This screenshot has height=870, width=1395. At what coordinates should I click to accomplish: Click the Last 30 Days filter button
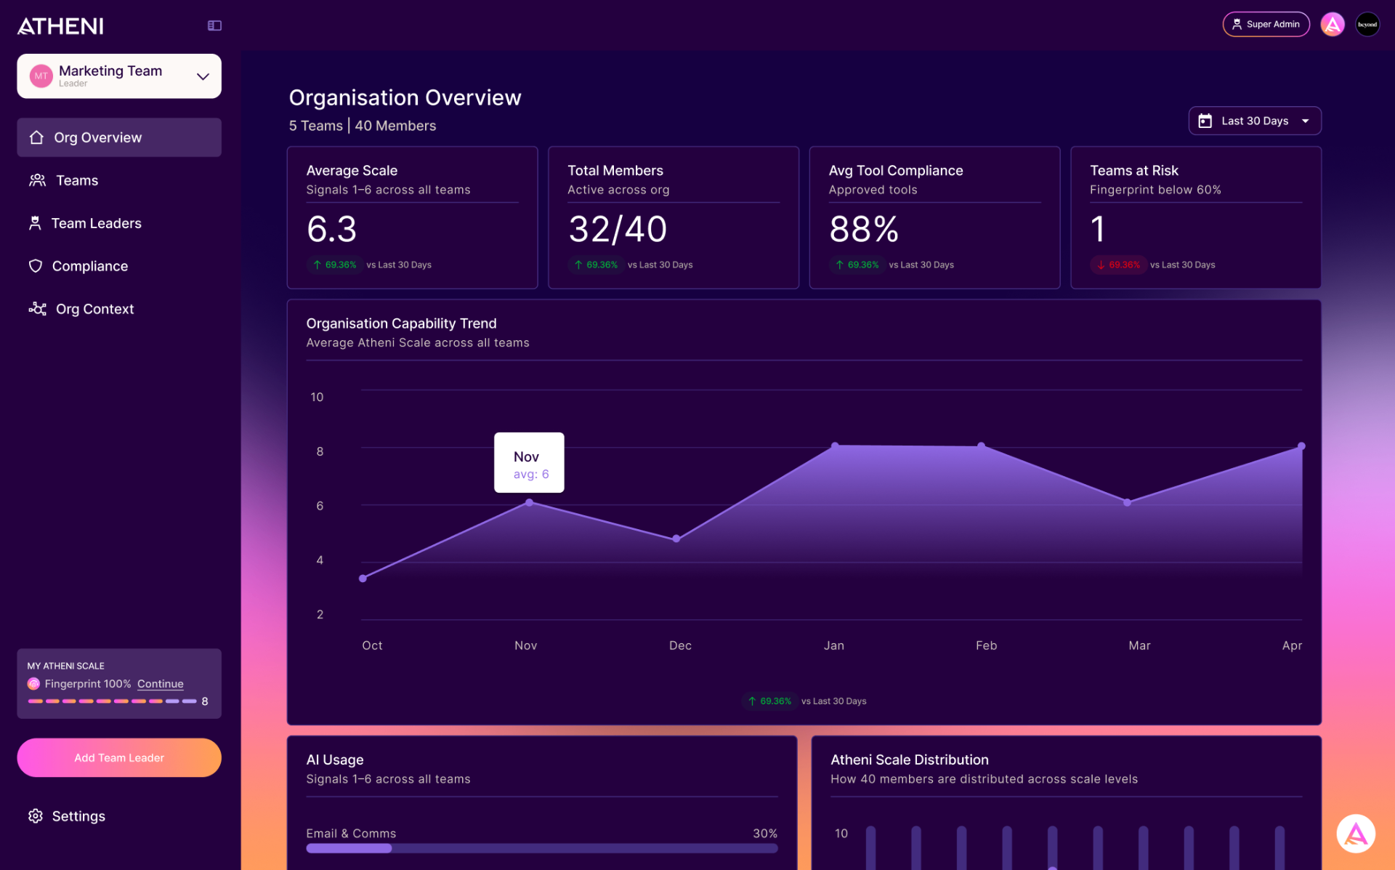click(x=1255, y=121)
